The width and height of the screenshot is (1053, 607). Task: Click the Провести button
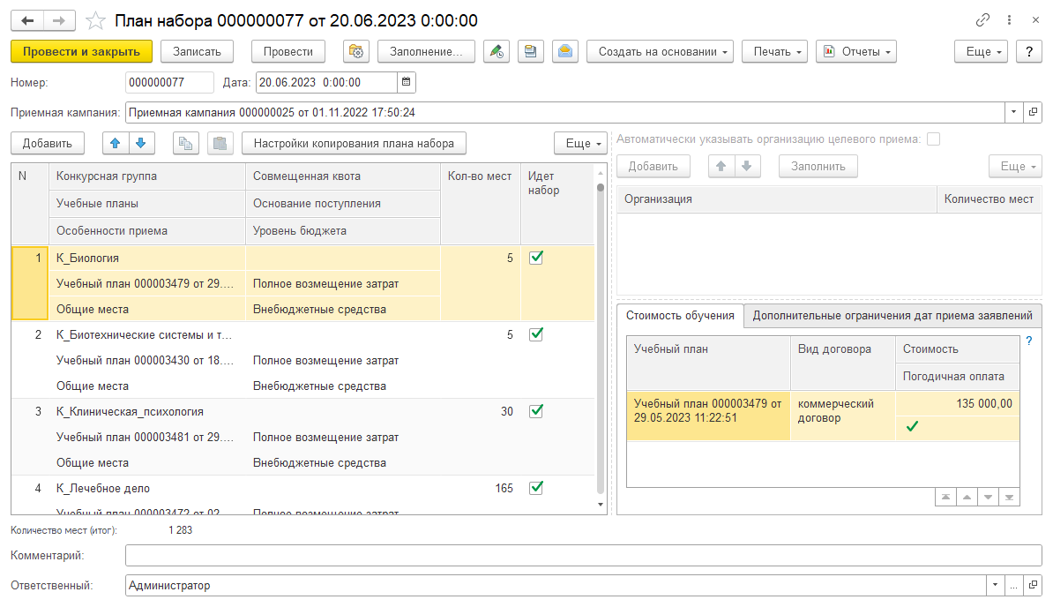pos(288,52)
